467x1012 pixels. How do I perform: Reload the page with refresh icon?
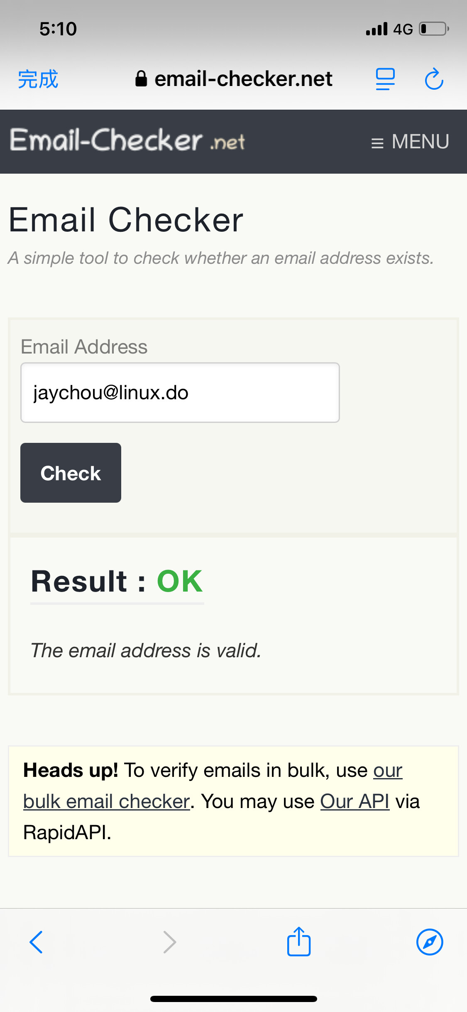click(434, 79)
